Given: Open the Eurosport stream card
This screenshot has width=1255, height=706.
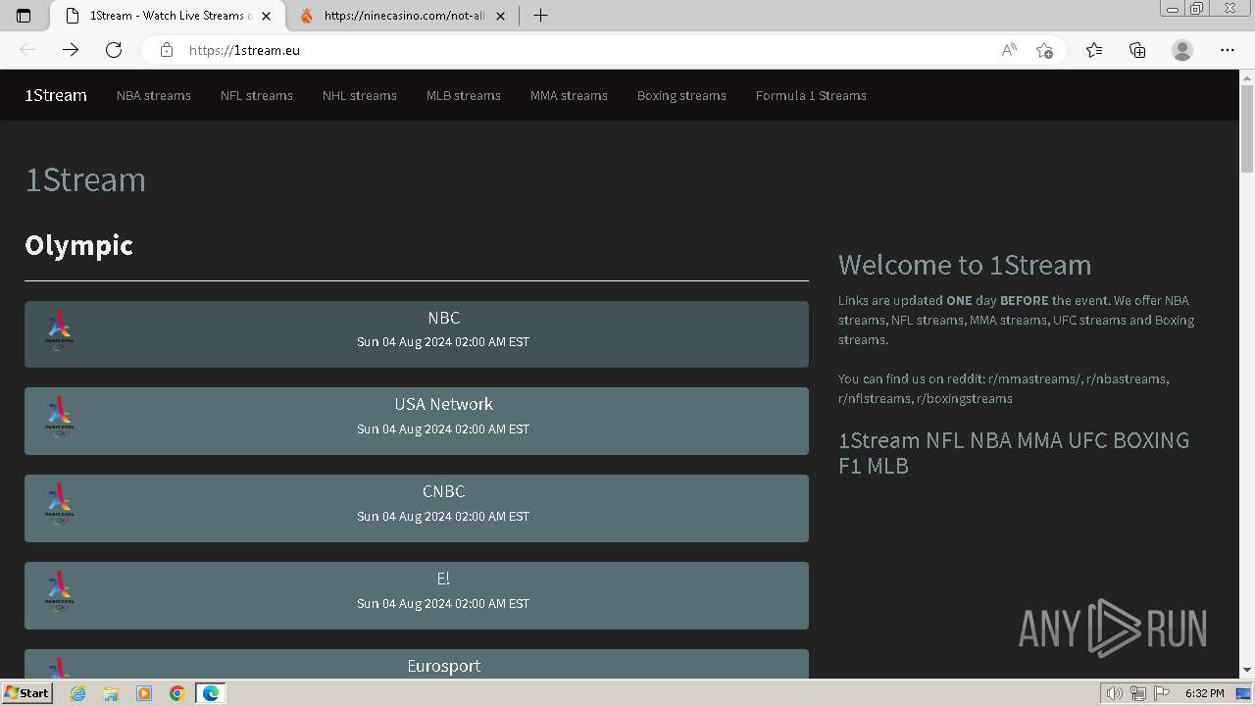Looking at the screenshot, I should 417,663.
